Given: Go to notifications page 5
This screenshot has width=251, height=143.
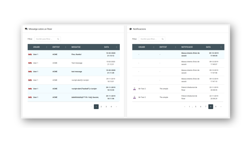Looking at the screenshot, I should coord(196,107).
